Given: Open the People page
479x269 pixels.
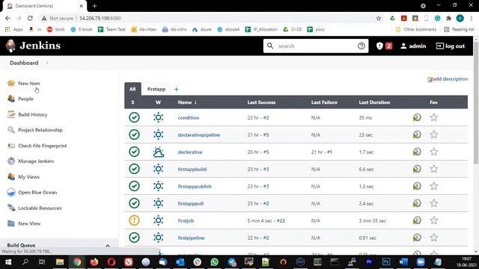Looking at the screenshot, I should 25,99.
